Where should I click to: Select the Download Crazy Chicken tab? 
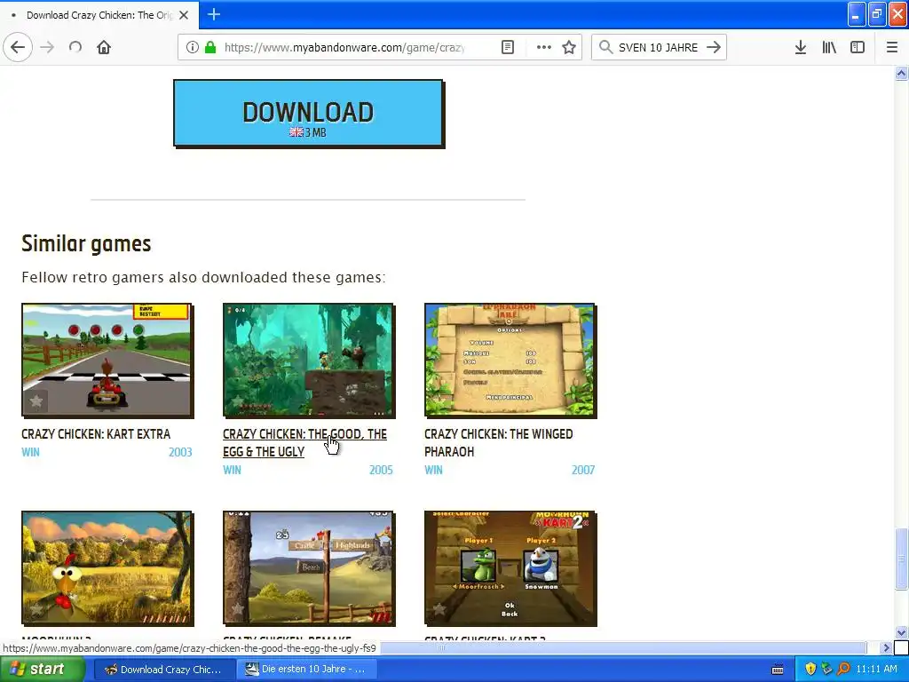99,15
